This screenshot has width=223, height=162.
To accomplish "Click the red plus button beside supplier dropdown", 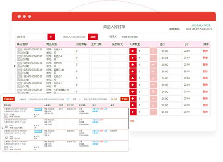I will pyautogui.click(x=51, y=37).
